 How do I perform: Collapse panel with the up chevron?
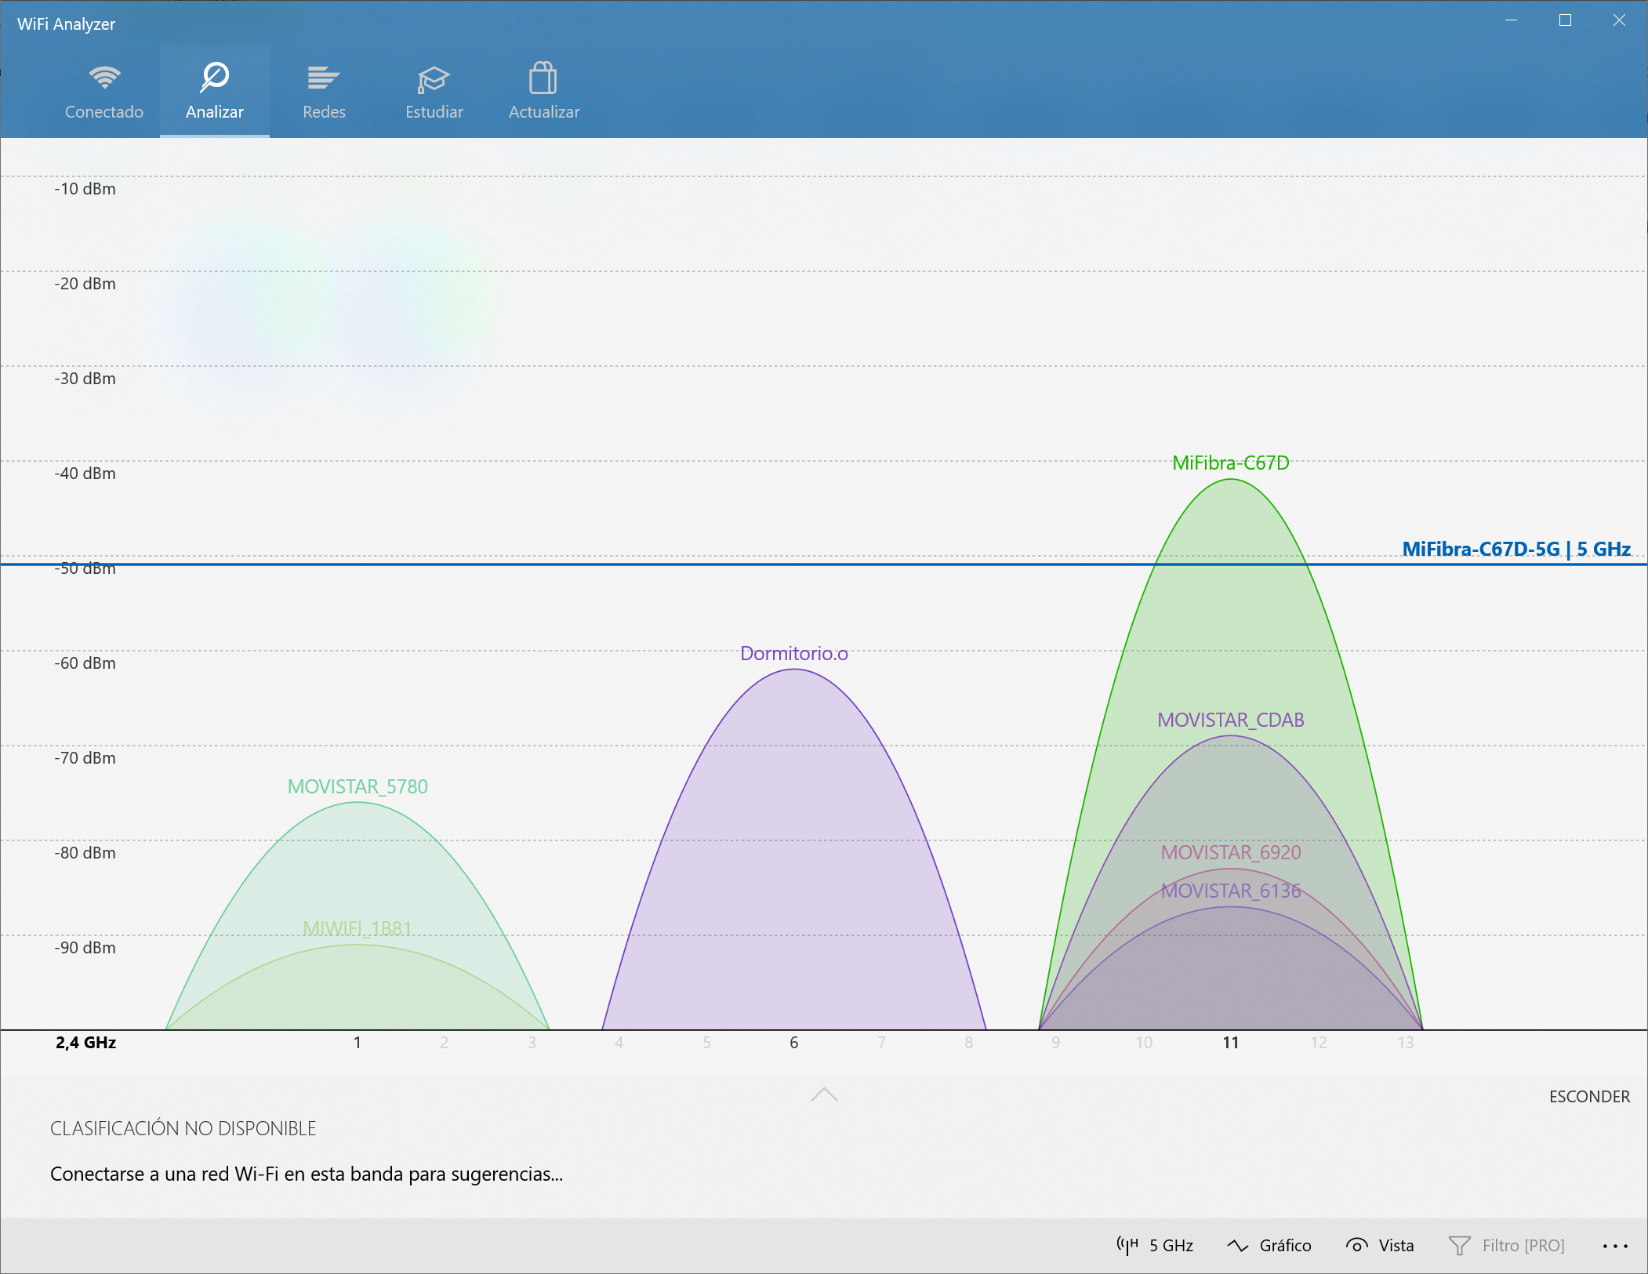coord(824,1094)
